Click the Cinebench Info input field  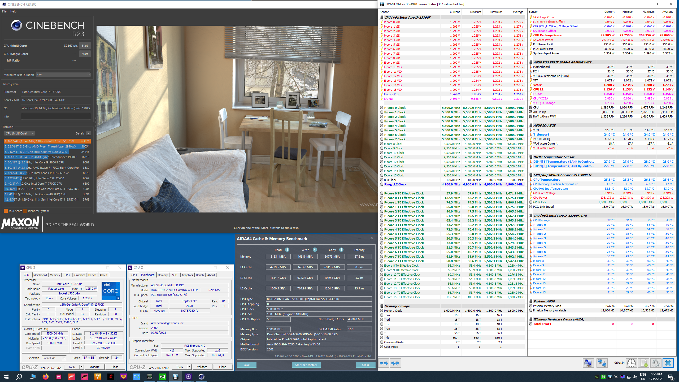pyautogui.click(x=56, y=116)
